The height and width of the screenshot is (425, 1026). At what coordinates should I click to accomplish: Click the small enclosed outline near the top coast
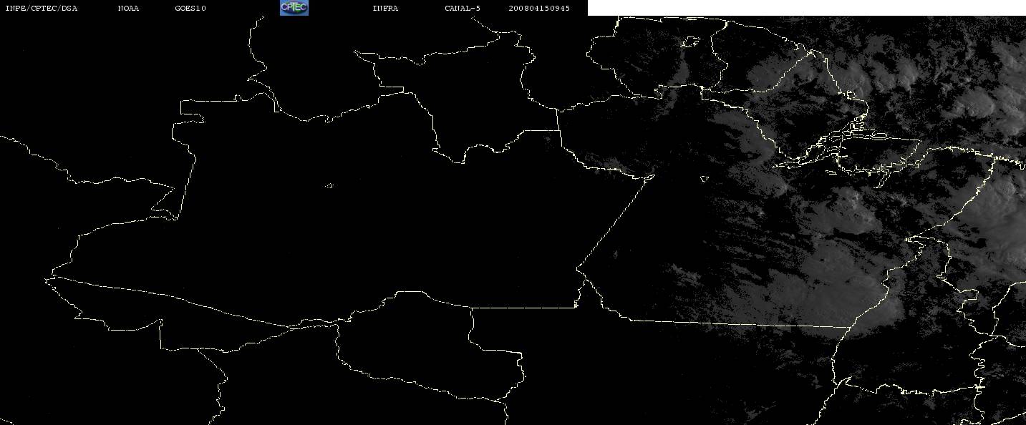[689, 42]
